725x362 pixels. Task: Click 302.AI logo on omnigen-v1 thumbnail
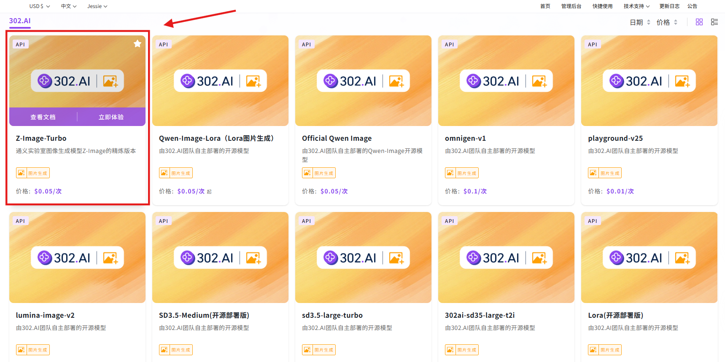(x=493, y=81)
